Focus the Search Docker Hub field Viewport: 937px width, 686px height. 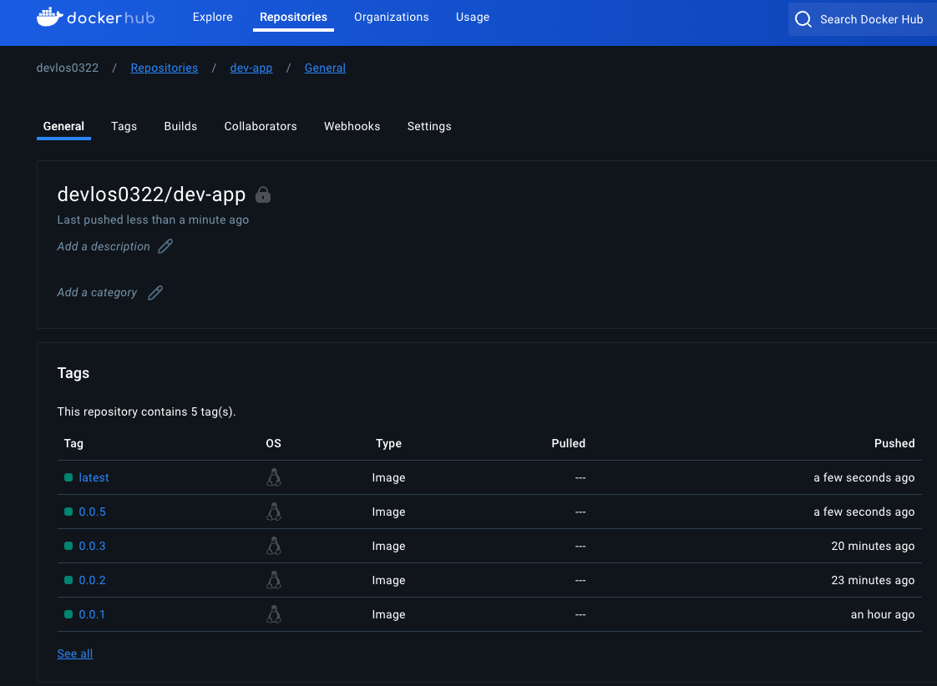(x=863, y=19)
